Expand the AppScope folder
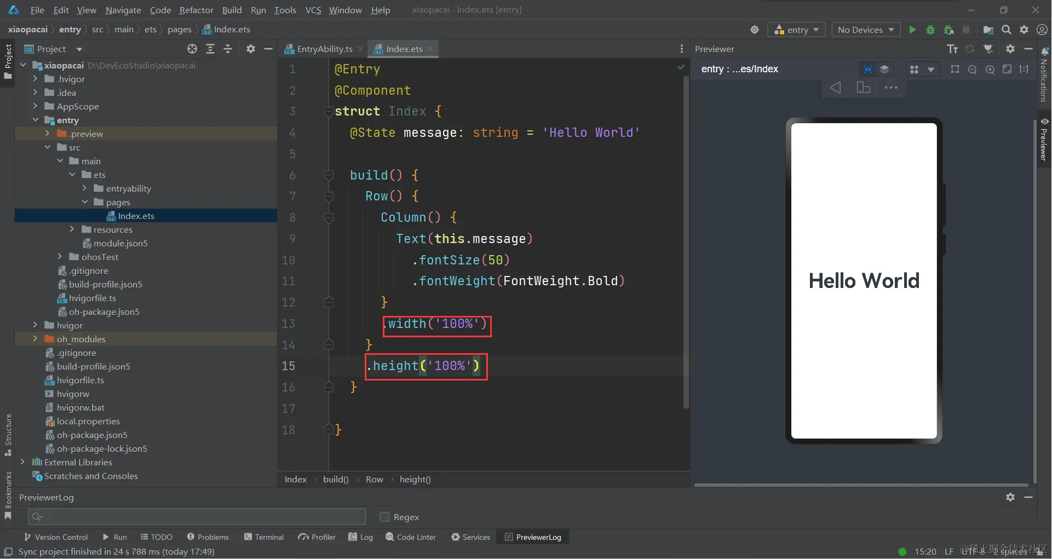Viewport: 1052px width, 559px height. pos(36,106)
